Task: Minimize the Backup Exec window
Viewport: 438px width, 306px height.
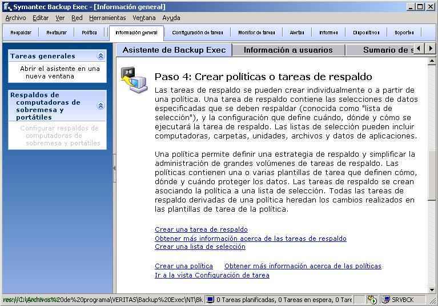Action: 411,7
